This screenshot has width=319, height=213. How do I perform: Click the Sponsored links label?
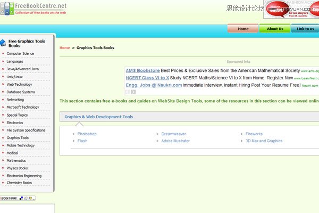(238, 62)
